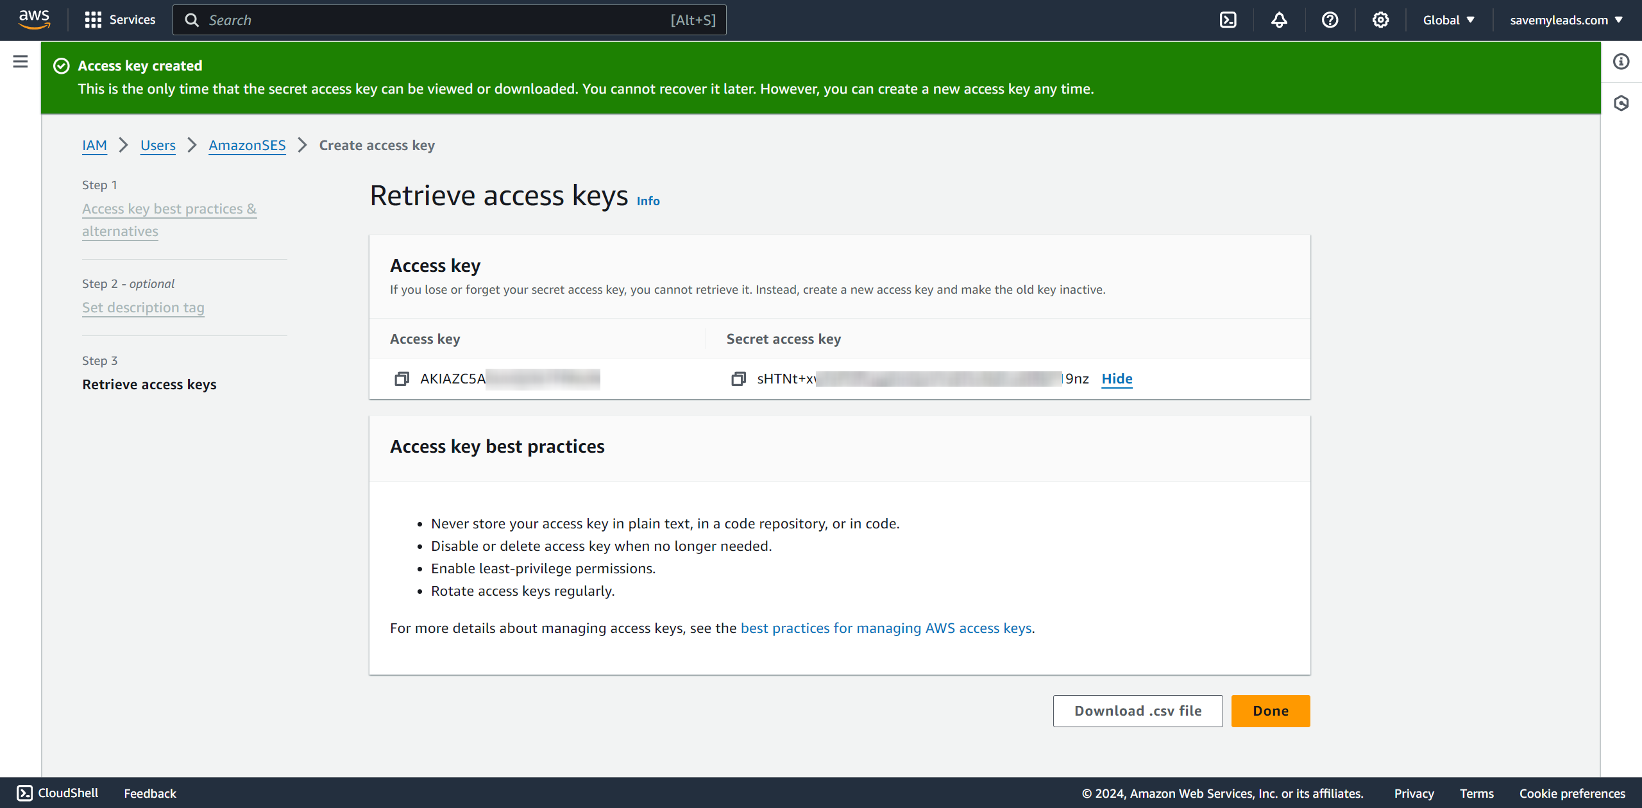Viewport: 1642px width, 808px height.
Task: Open Cookie preferences in footer
Action: click(1572, 793)
